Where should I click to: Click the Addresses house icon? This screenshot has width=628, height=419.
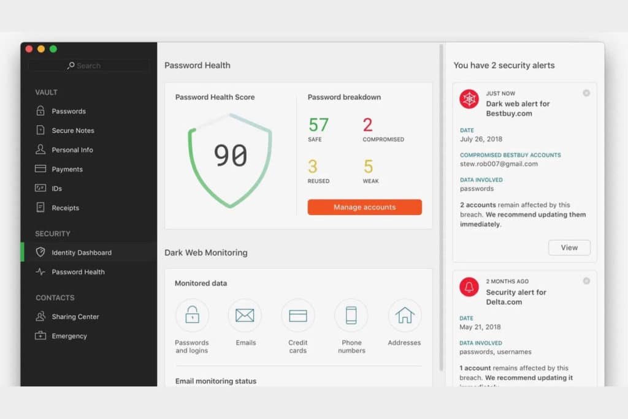pyautogui.click(x=405, y=315)
